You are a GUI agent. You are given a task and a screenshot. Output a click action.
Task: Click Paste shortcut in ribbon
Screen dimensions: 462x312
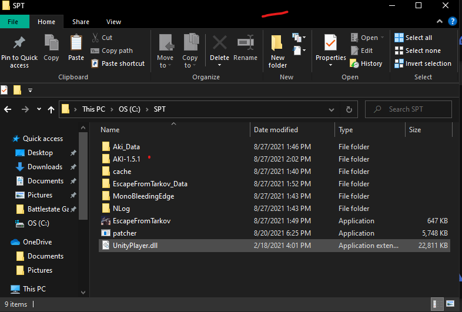118,63
